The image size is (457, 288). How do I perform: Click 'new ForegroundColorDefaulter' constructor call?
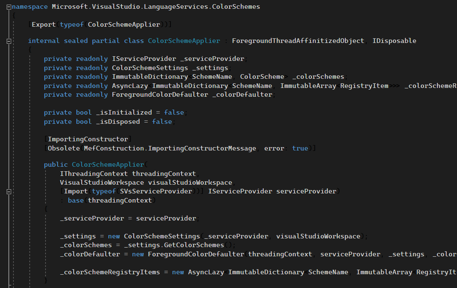[x=188, y=254]
